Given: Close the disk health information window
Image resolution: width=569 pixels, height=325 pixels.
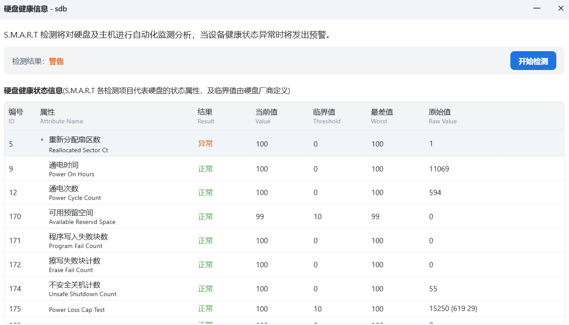Looking at the screenshot, I should coord(561,8).
